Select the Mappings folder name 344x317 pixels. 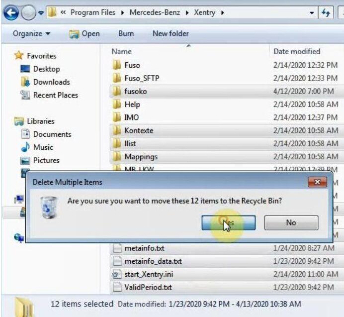tap(141, 157)
